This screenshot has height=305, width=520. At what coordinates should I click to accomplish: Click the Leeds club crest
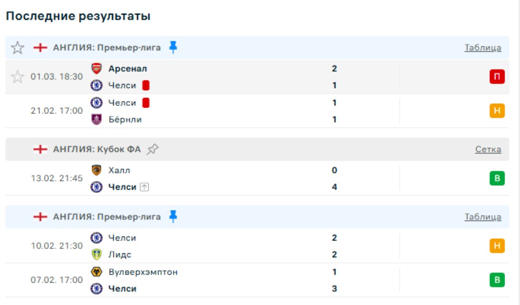coord(97,255)
